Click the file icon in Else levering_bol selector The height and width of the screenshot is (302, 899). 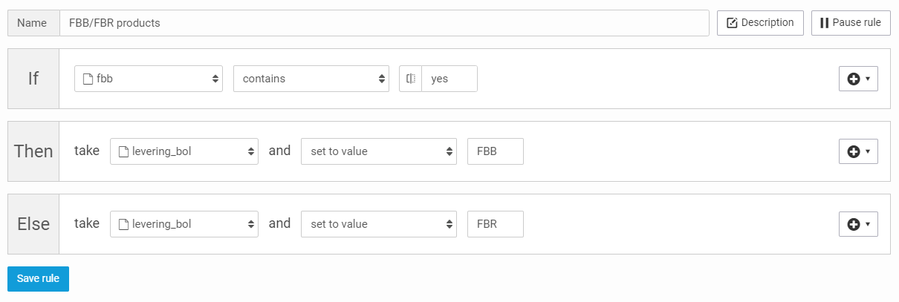124,224
